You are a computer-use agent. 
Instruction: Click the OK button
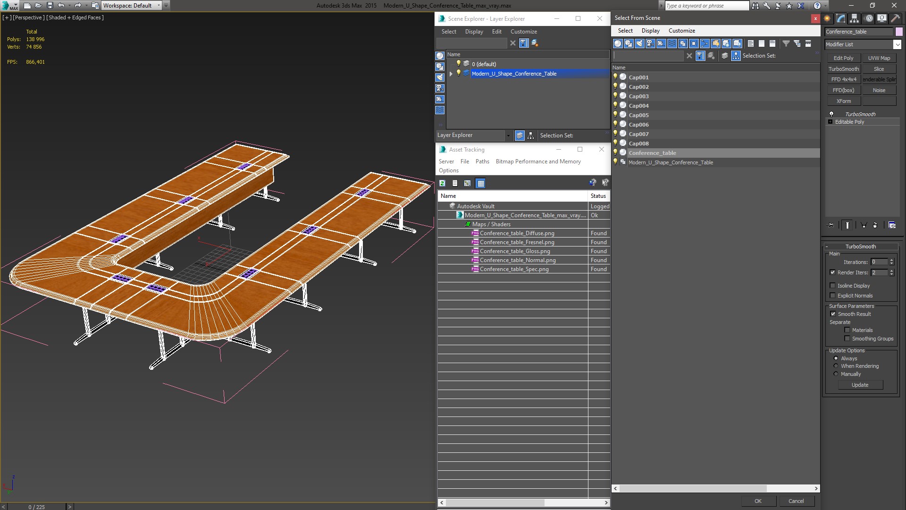tap(757, 501)
